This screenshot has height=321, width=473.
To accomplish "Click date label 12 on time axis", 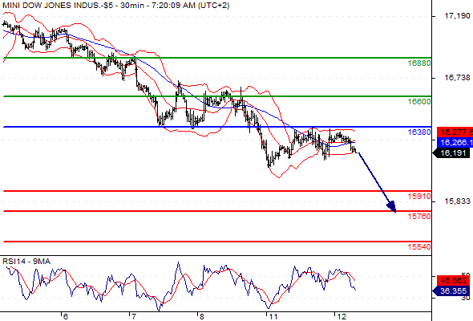I will [x=342, y=316].
